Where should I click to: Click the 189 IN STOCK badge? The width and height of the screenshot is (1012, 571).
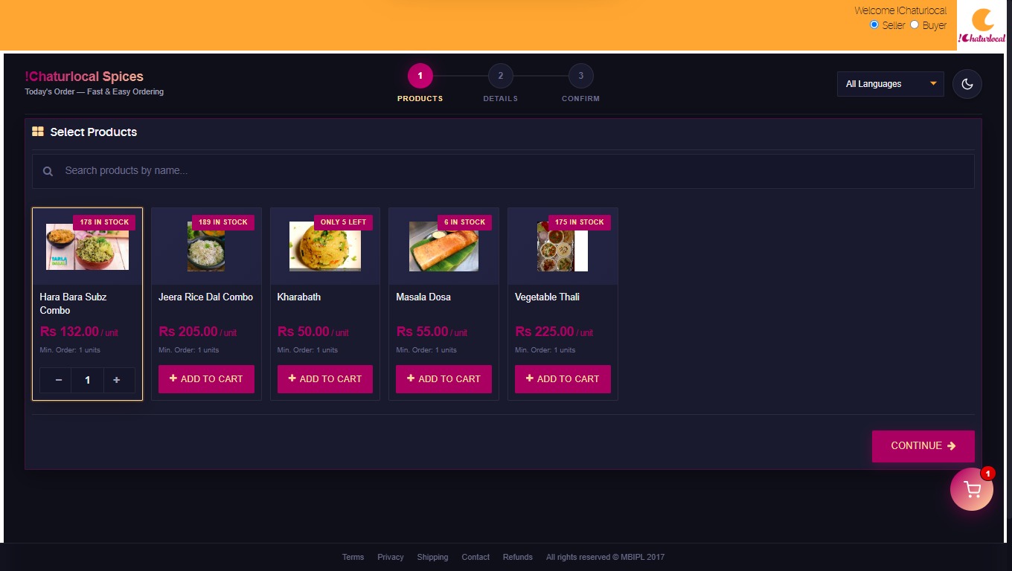(223, 222)
